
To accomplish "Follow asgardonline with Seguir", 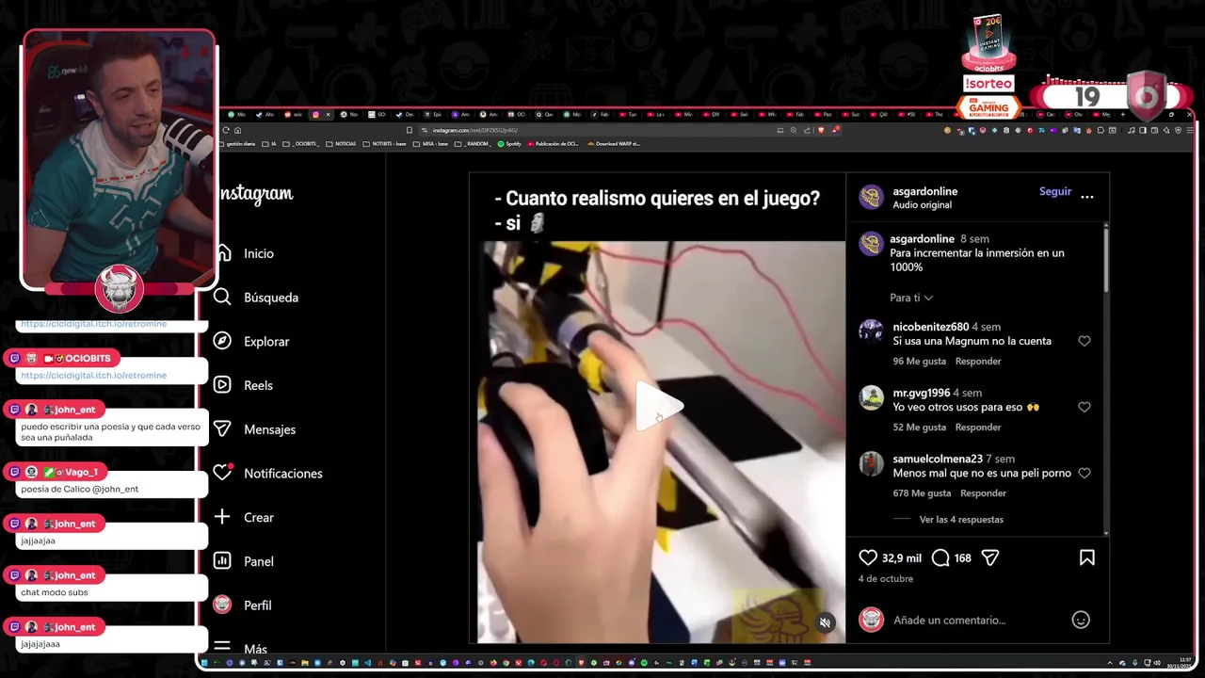I will 1054,191.
